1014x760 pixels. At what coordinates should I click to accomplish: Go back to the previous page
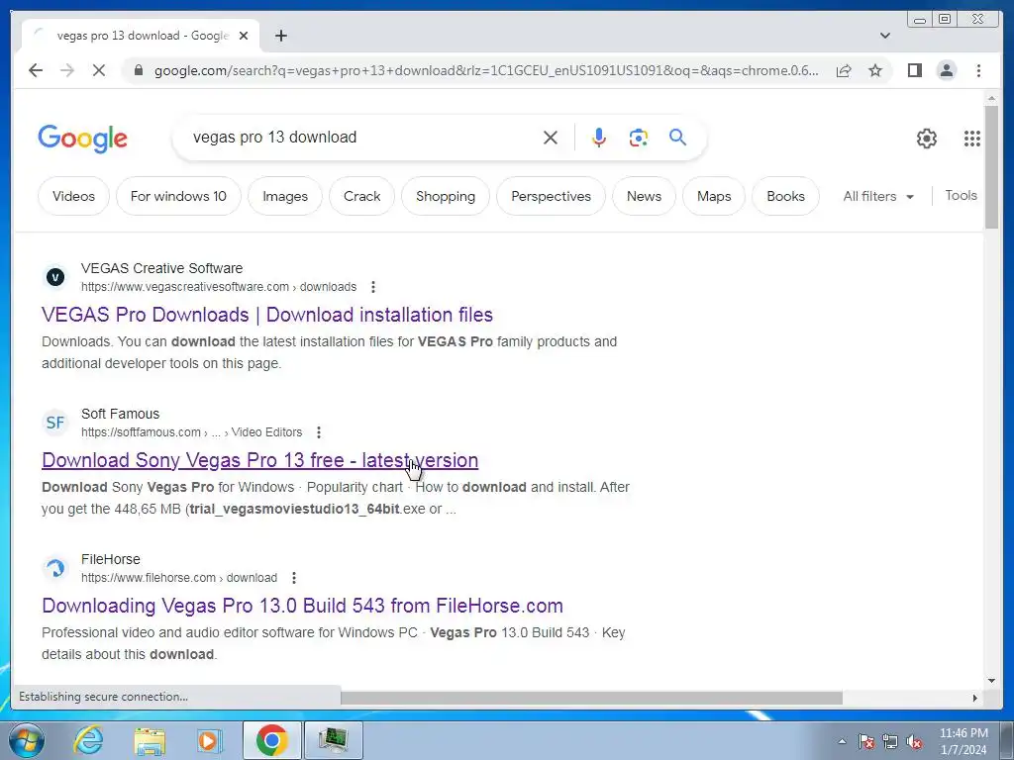tap(36, 70)
